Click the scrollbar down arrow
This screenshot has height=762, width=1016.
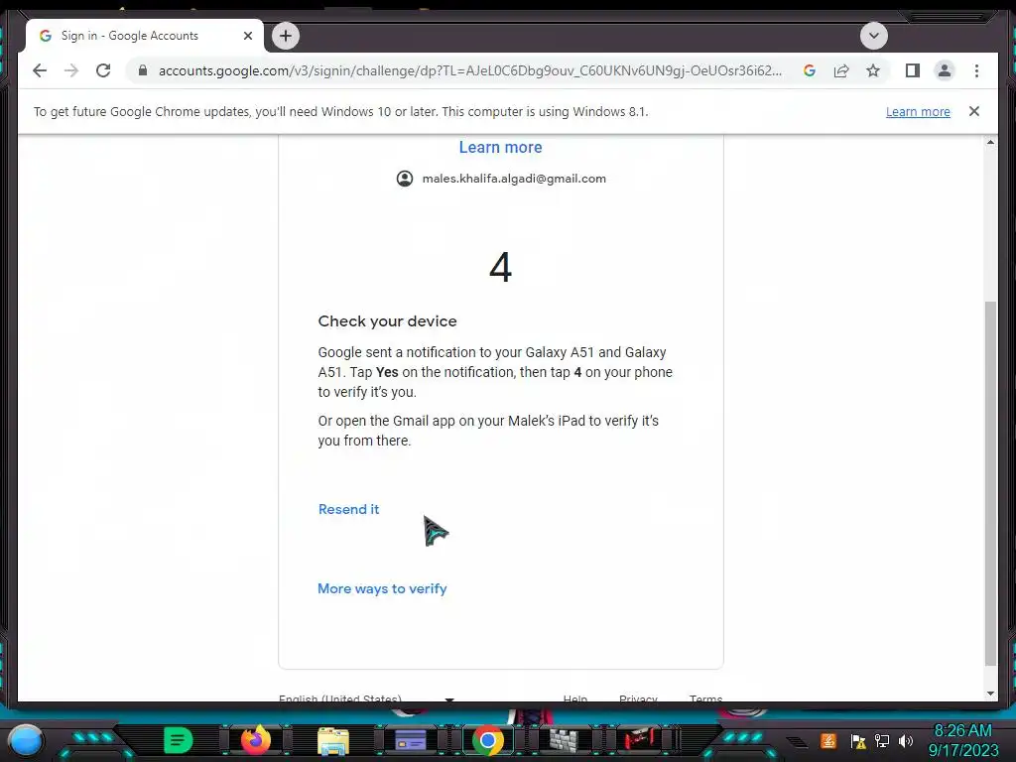coord(990,694)
